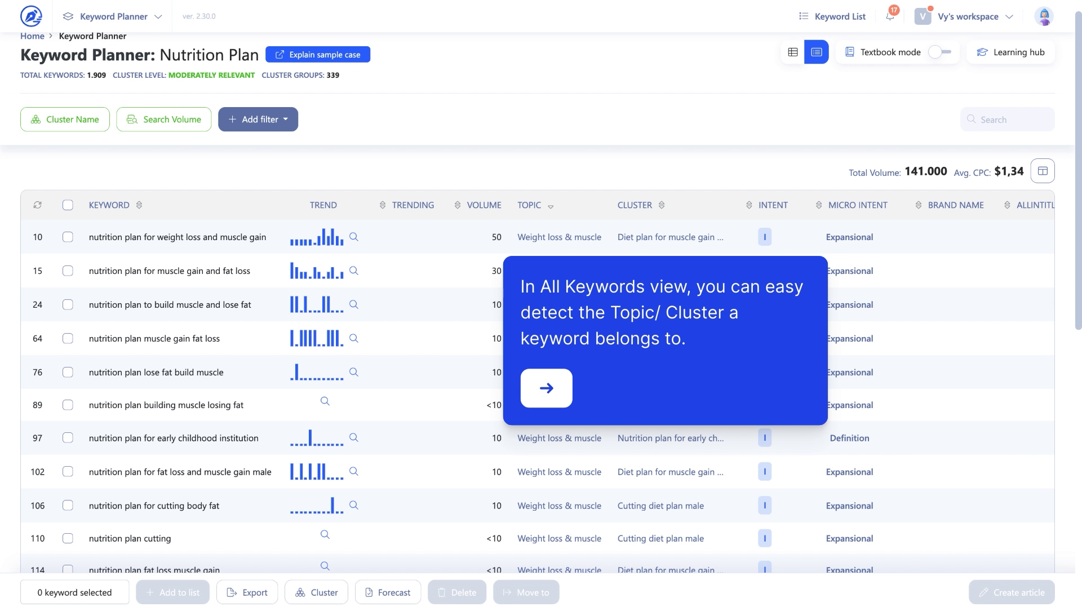Click the notification bell icon
The width and height of the screenshot is (1082, 611).
[889, 16]
